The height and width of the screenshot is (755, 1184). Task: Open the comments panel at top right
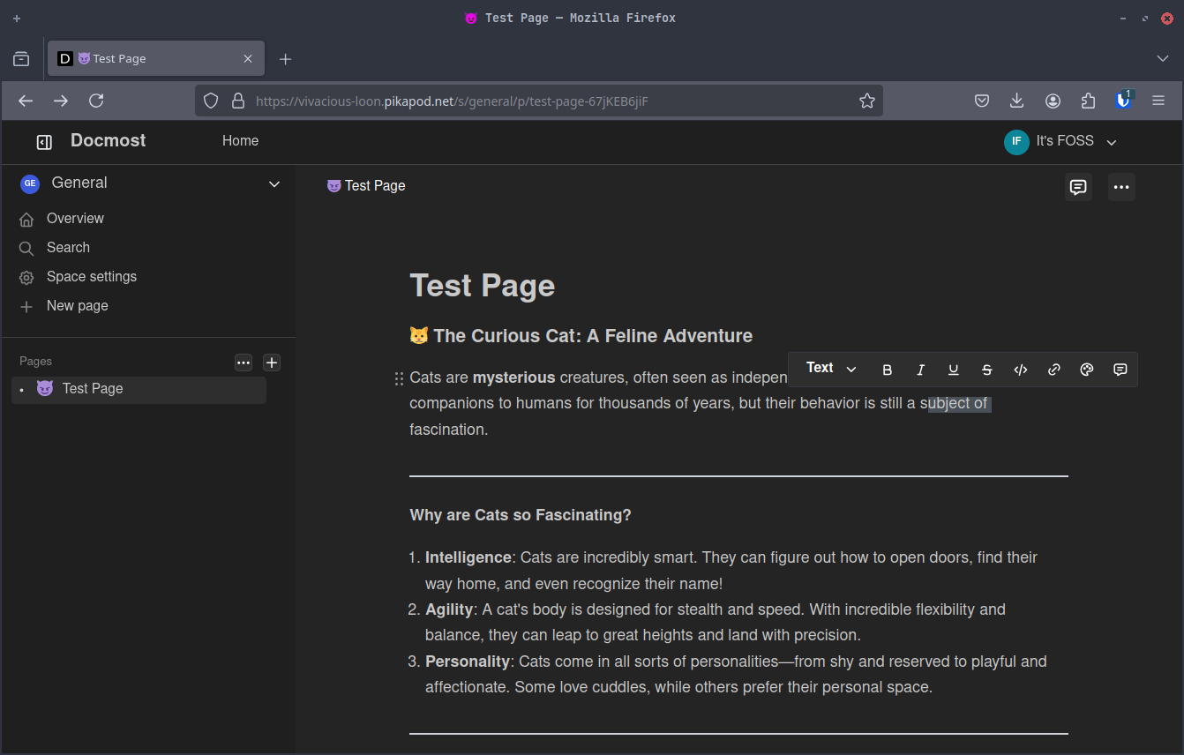[x=1078, y=186]
